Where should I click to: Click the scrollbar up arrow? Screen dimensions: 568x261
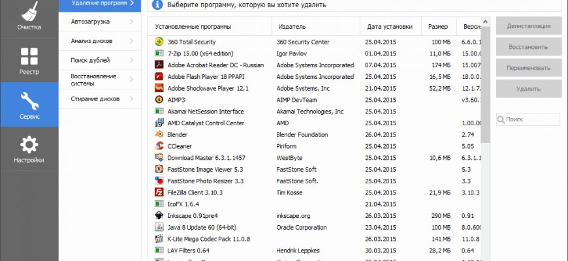click(x=486, y=22)
